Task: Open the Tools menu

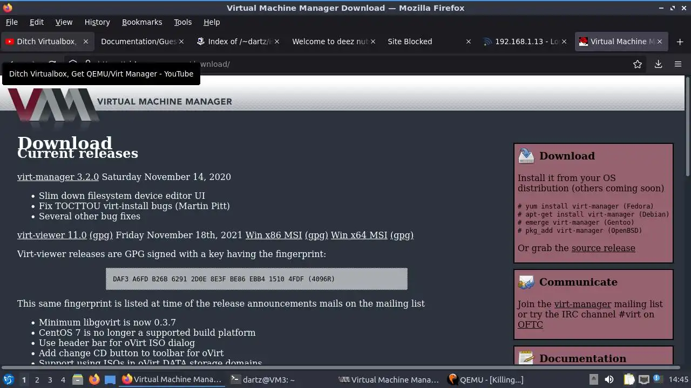Action: click(182, 22)
